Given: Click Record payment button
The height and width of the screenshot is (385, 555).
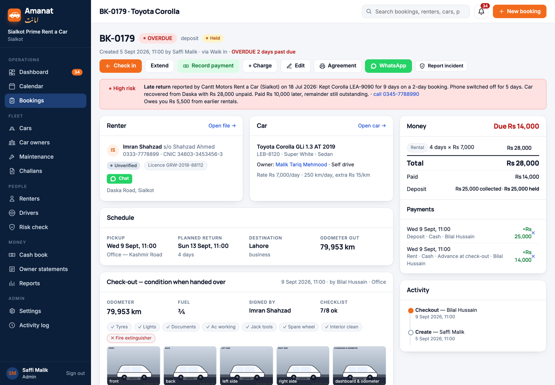Looking at the screenshot, I should tap(208, 66).
